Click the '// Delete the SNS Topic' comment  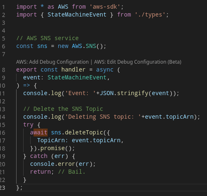(63, 109)
